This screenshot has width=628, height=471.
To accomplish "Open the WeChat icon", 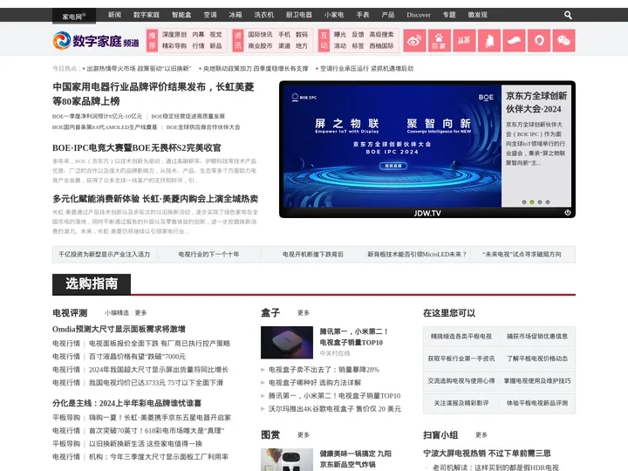I will tap(564, 40).
